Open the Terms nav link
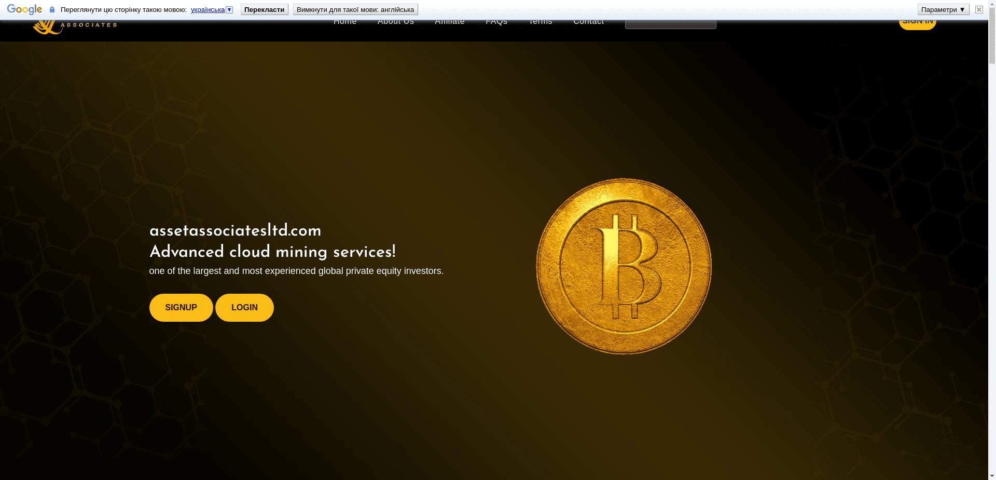 pyautogui.click(x=540, y=22)
